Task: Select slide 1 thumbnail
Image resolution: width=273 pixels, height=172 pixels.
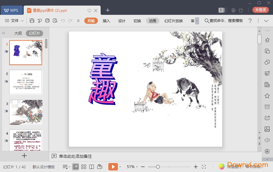Action: coord(26,52)
